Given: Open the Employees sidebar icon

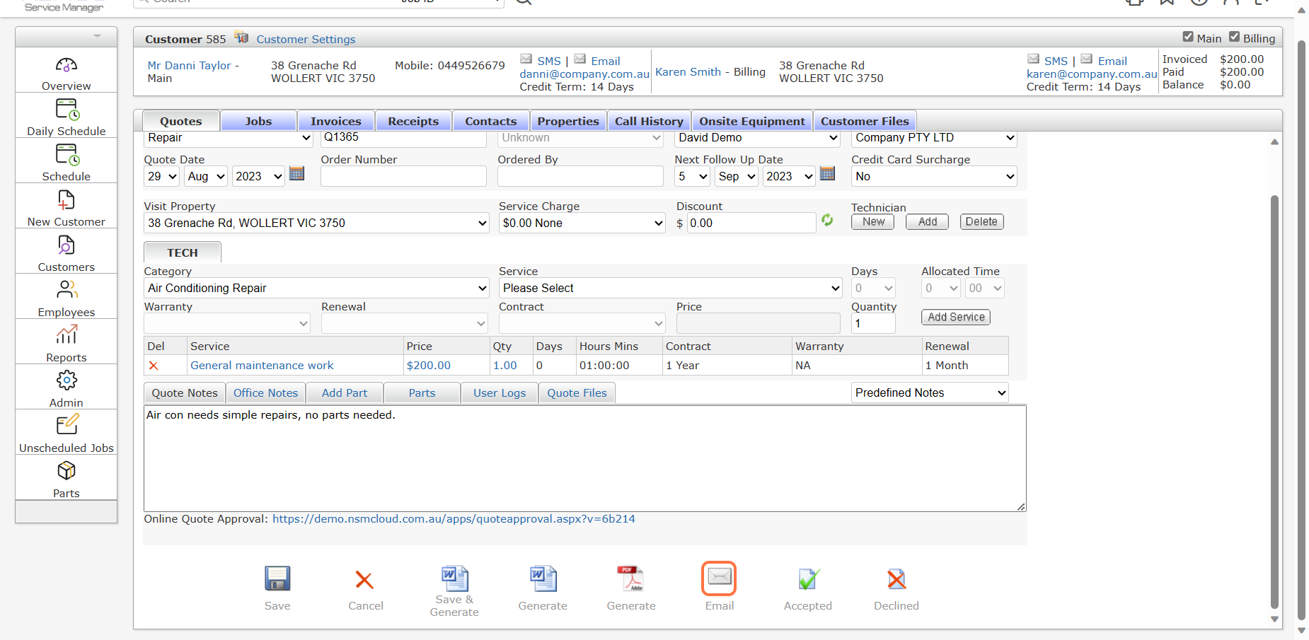Looking at the screenshot, I should [67, 289].
